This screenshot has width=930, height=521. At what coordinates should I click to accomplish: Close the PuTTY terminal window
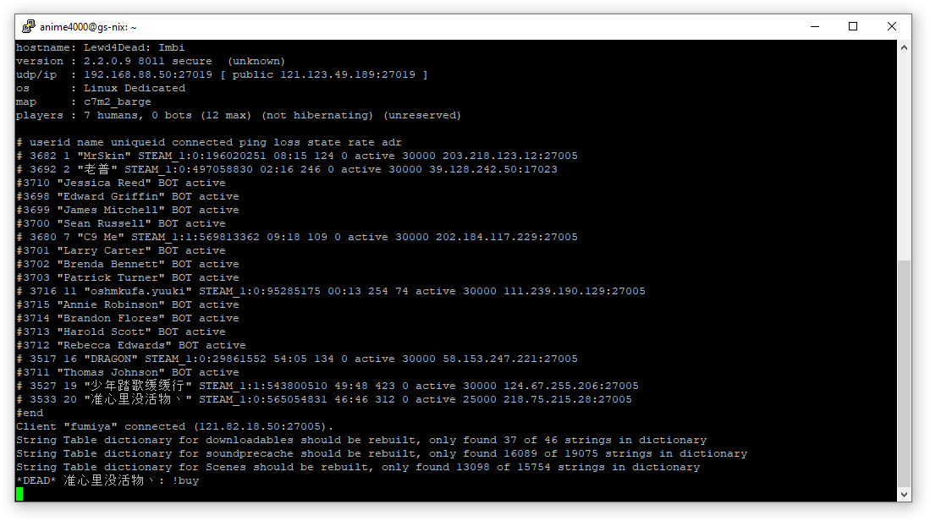point(891,27)
